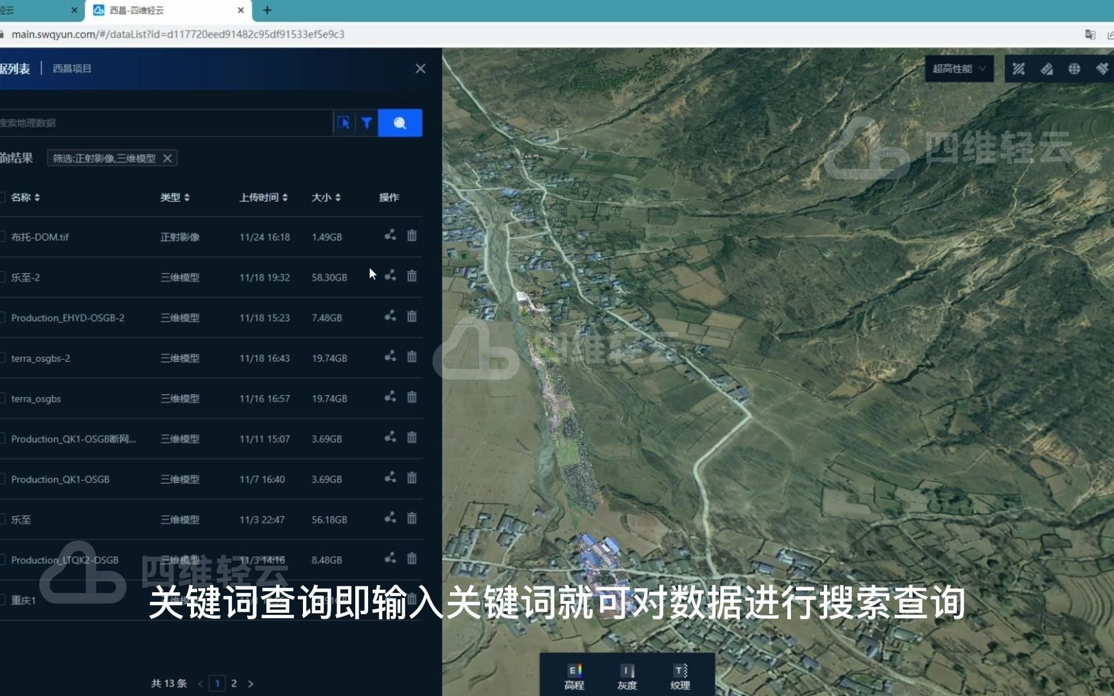Share the terra_osgbs model
This screenshot has height=696, width=1114.
[x=390, y=397]
